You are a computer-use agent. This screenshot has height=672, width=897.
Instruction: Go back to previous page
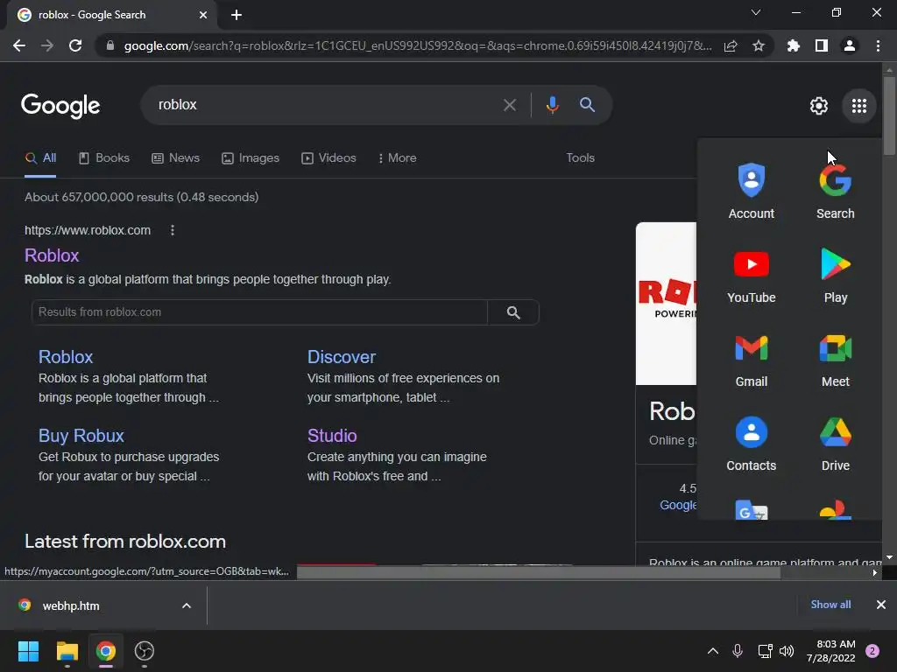click(19, 45)
